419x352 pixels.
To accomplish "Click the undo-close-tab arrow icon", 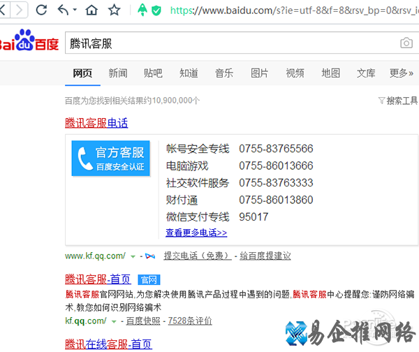I will (x=63, y=10).
